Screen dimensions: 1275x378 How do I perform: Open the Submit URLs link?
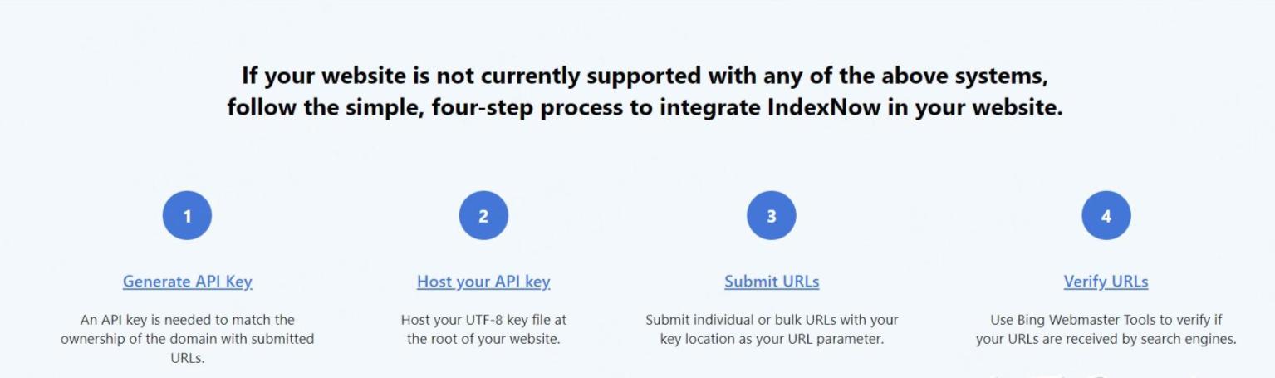point(772,282)
